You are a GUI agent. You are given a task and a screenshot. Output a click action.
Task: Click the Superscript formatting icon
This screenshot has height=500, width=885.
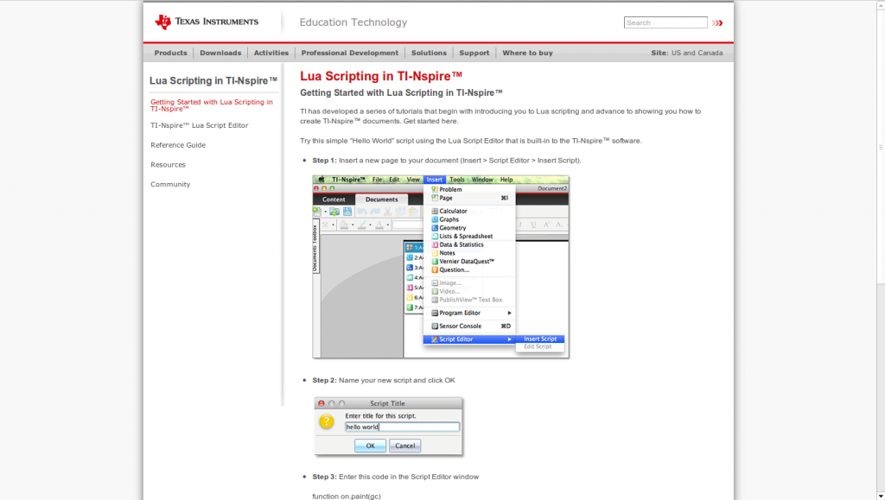click(x=546, y=225)
